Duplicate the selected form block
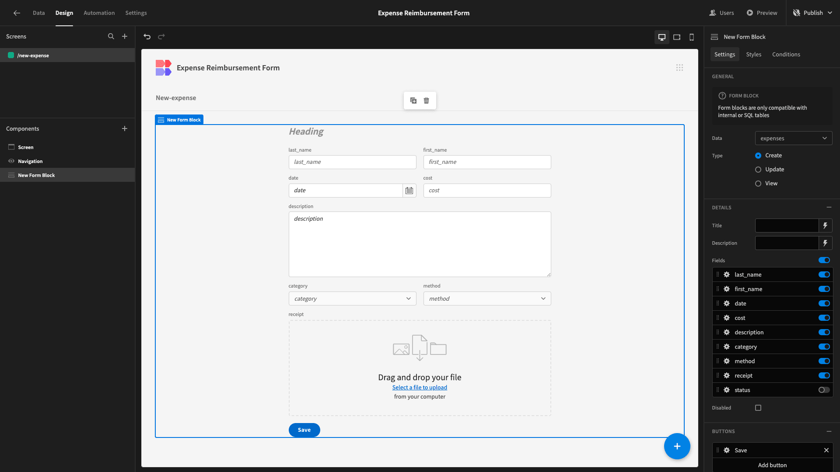 click(x=413, y=101)
